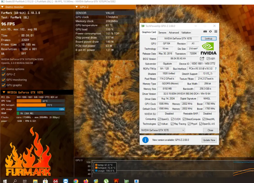
Task: Click the Bus Interface question mark
Action: [x=216, y=69]
